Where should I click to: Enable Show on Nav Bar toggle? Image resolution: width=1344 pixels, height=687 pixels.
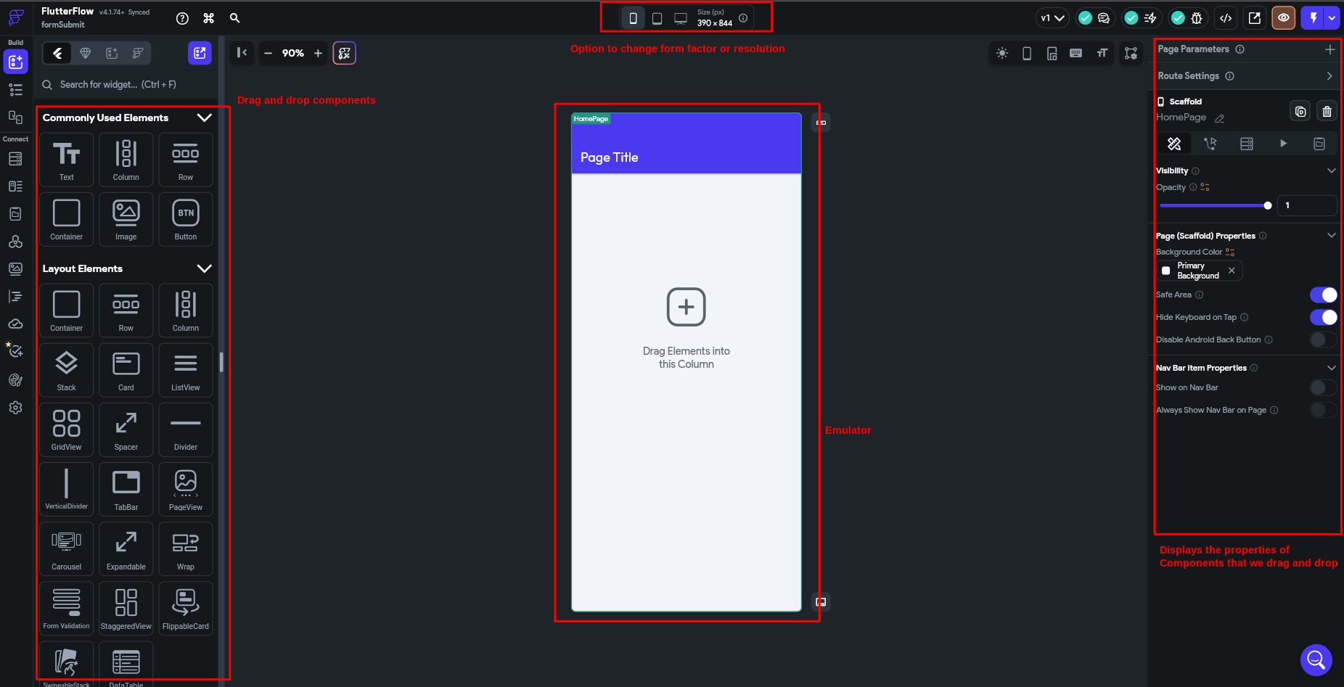(x=1323, y=387)
